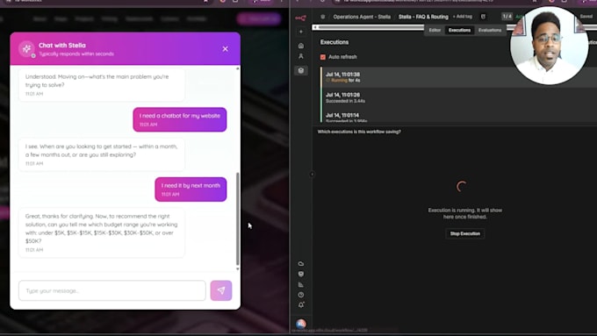Image resolution: width=597 pixels, height=336 pixels.
Task: Click the chat window vertical scrollbar thumb
Action: [x=238, y=218]
